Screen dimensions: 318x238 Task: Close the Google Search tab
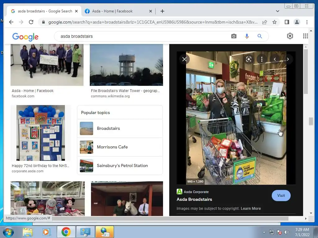pos(76,11)
